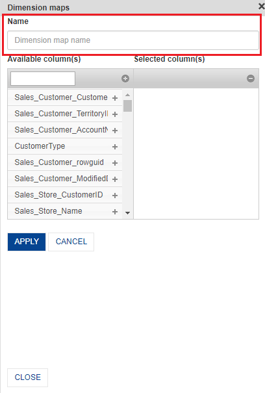Remove all selected columns with circled minus icon
265x393 pixels.
click(x=251, y=79)
